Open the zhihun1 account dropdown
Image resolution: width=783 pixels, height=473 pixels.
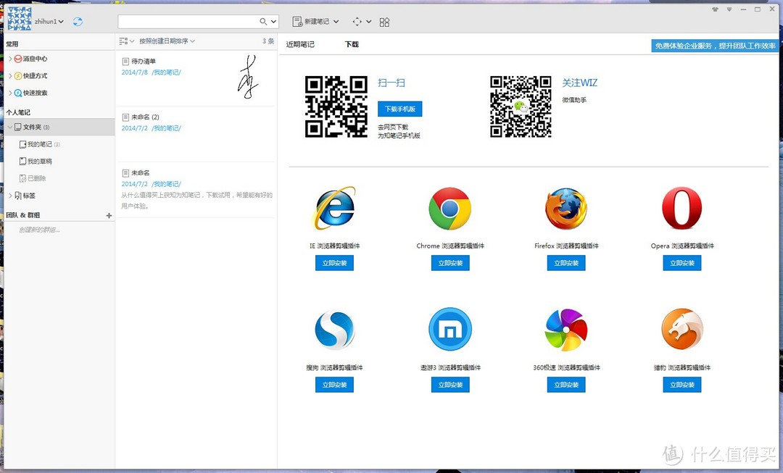coord(49,22)
